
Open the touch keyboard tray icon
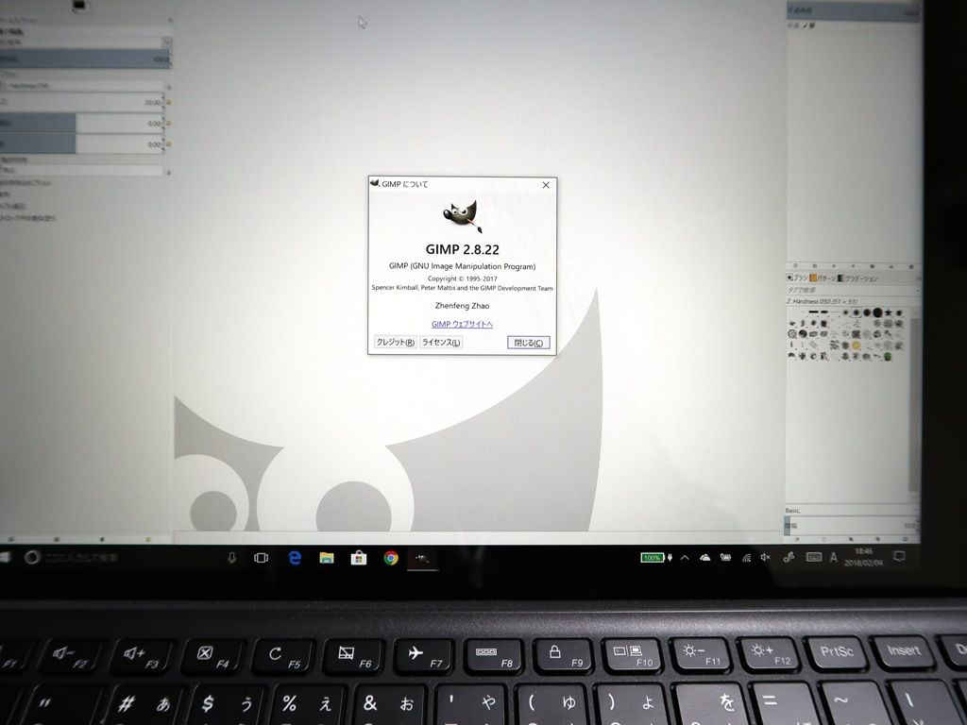point(814,557)
